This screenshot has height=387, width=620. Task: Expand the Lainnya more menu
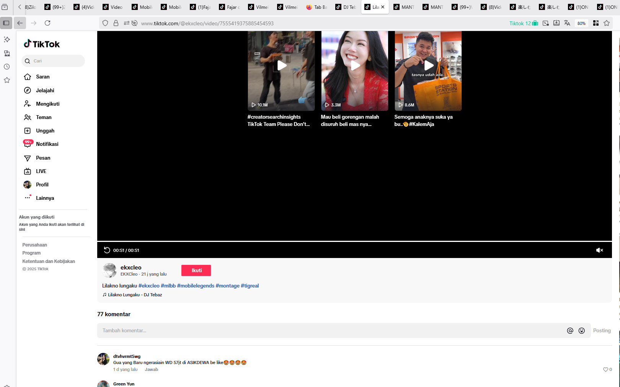45,198
